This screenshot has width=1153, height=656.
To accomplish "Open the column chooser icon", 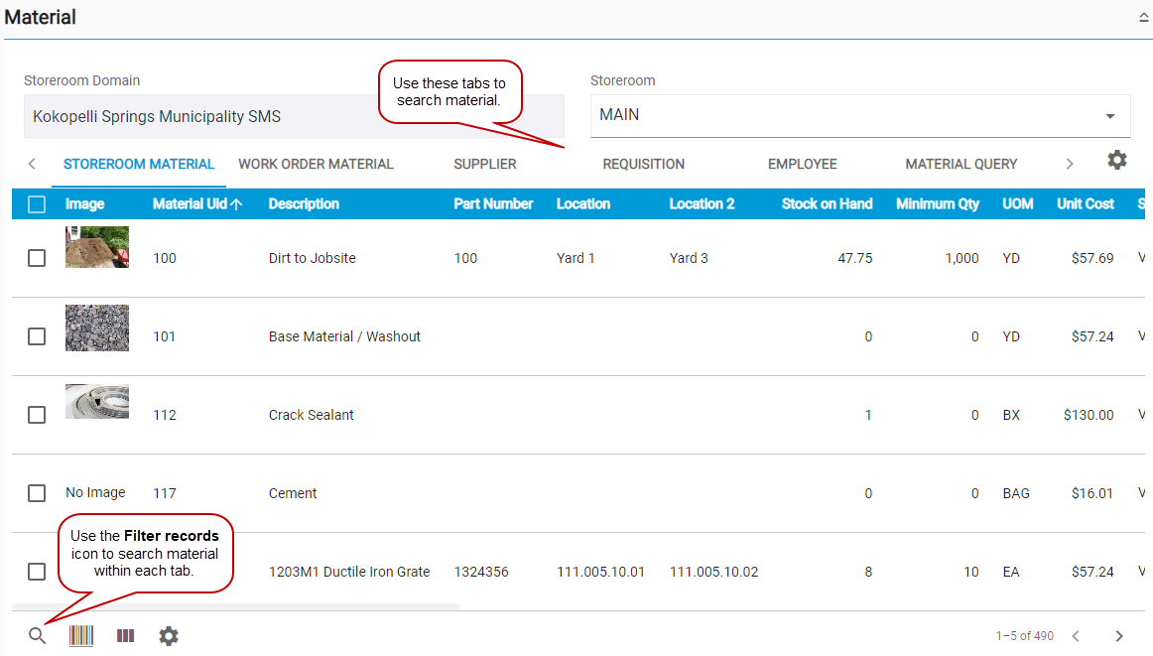I will 125,636.
